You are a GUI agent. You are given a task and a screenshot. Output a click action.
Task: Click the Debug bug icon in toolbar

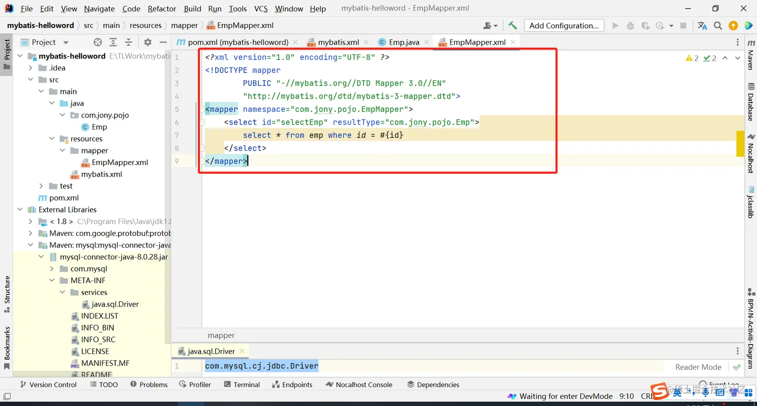(630, 25)
